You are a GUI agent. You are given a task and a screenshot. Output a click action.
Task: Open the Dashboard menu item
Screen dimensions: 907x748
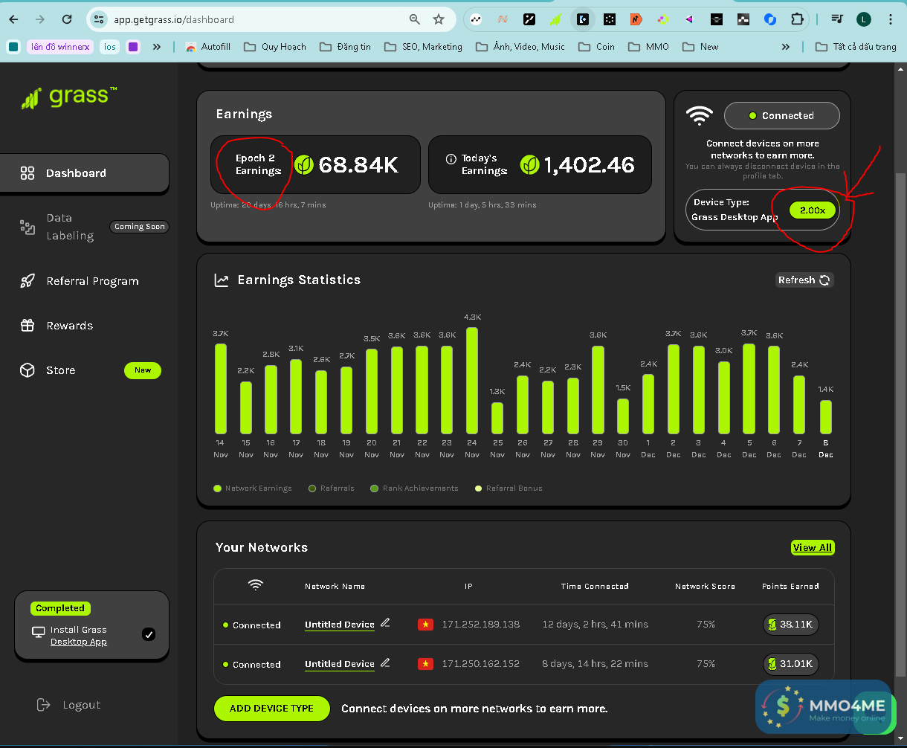point(76,173)
